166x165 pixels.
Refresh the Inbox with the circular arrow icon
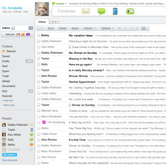[x=13, y=28]
